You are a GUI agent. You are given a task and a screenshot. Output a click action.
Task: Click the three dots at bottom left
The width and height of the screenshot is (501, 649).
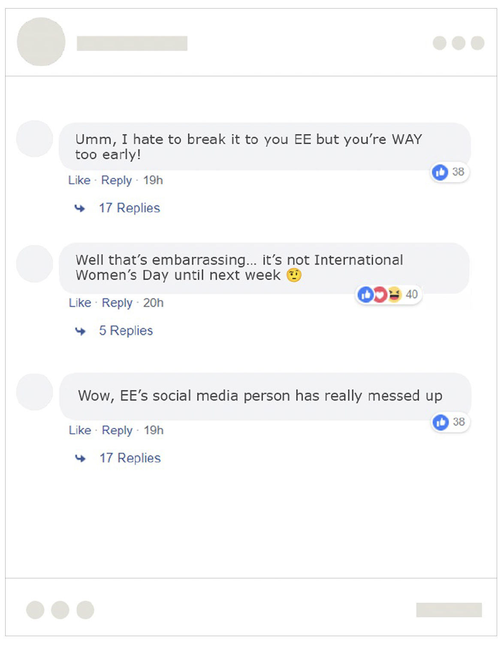coord(60,610)
